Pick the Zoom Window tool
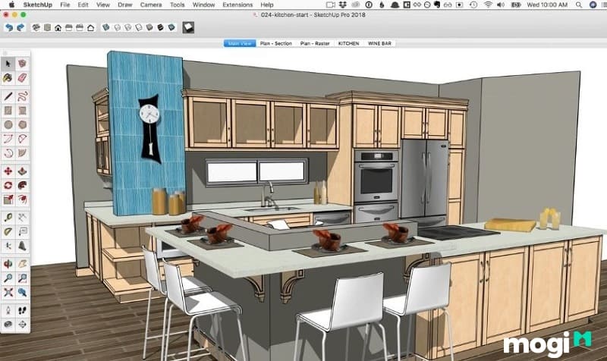This screenshot has height=361, width=607. point(23,278)
